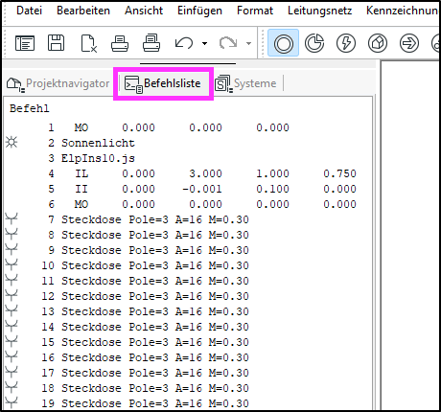441x412 pixels.
Task: Undo the last action
Action: [x=184, y=43]
